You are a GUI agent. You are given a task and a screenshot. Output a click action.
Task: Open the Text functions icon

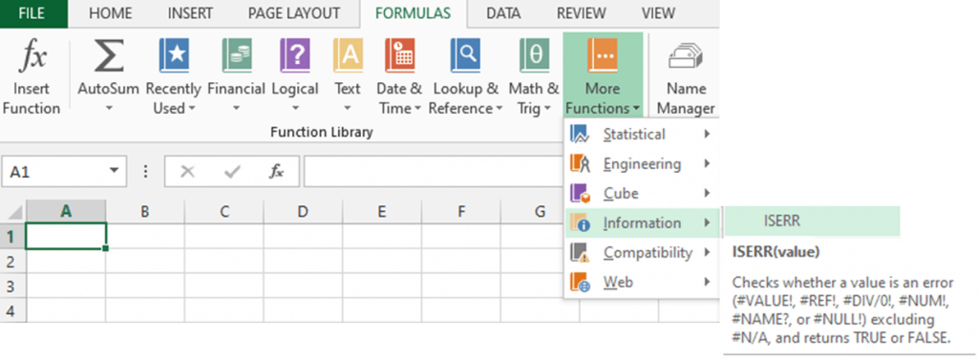click(348, 56)
